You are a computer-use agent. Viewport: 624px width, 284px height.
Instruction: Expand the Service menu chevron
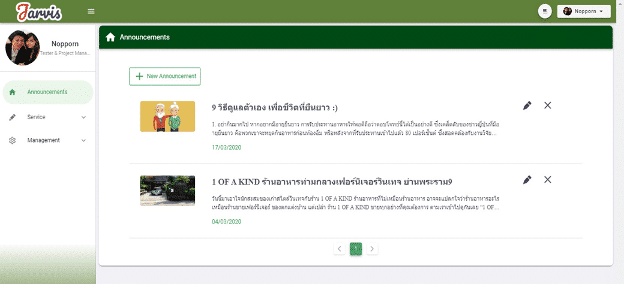83,117
